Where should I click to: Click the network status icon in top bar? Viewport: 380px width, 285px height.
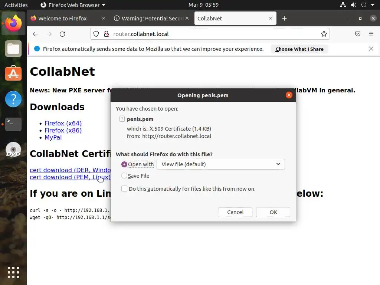(x=343, y=5)
